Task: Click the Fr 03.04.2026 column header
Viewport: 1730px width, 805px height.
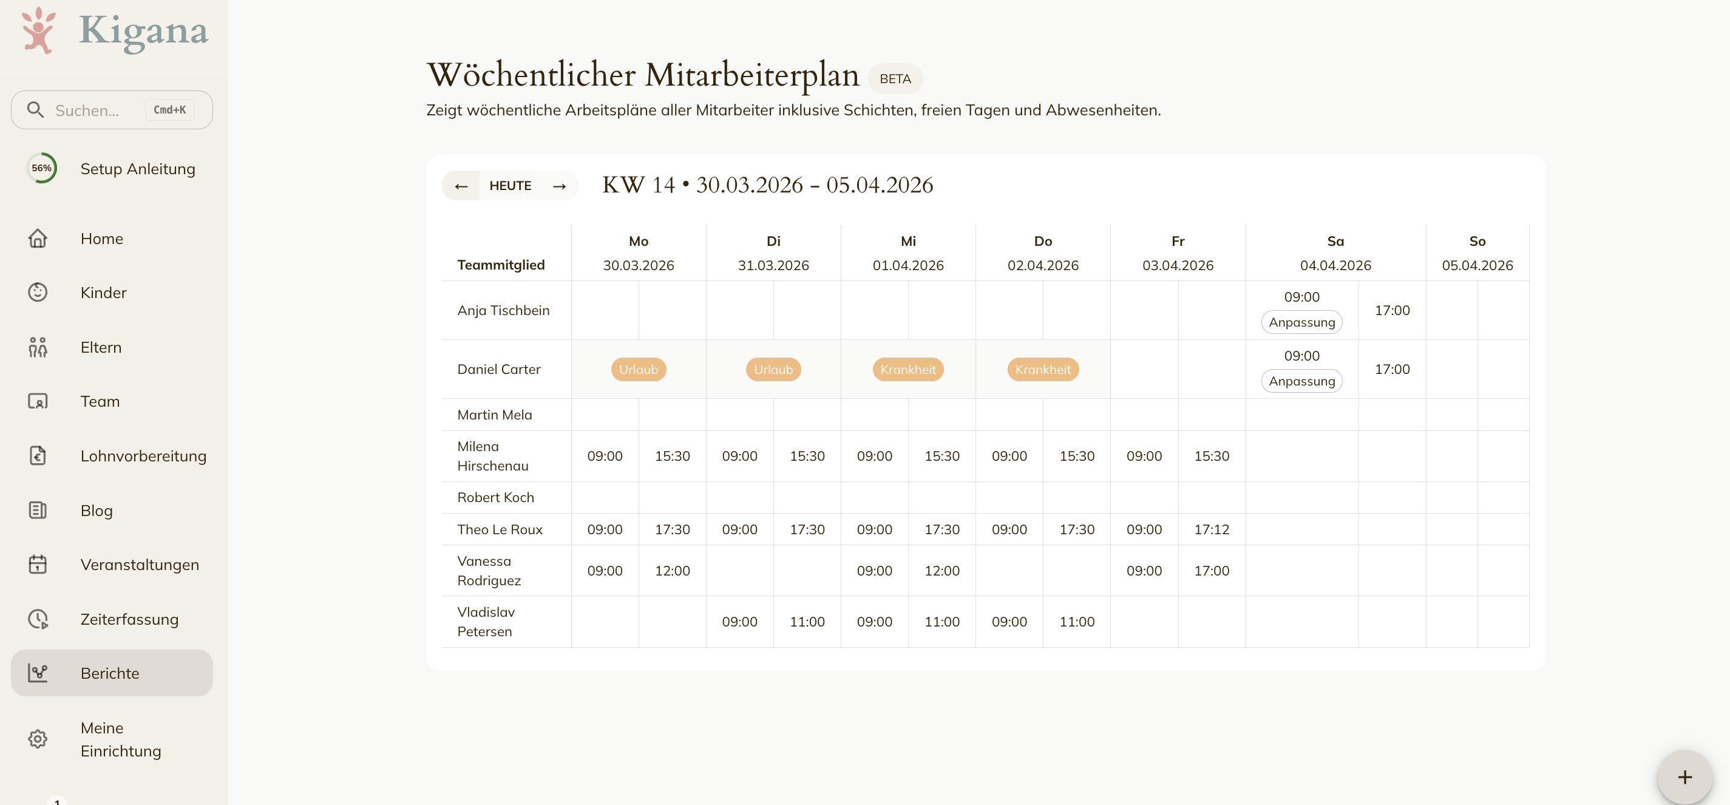Action: [x=1178, y=253]
